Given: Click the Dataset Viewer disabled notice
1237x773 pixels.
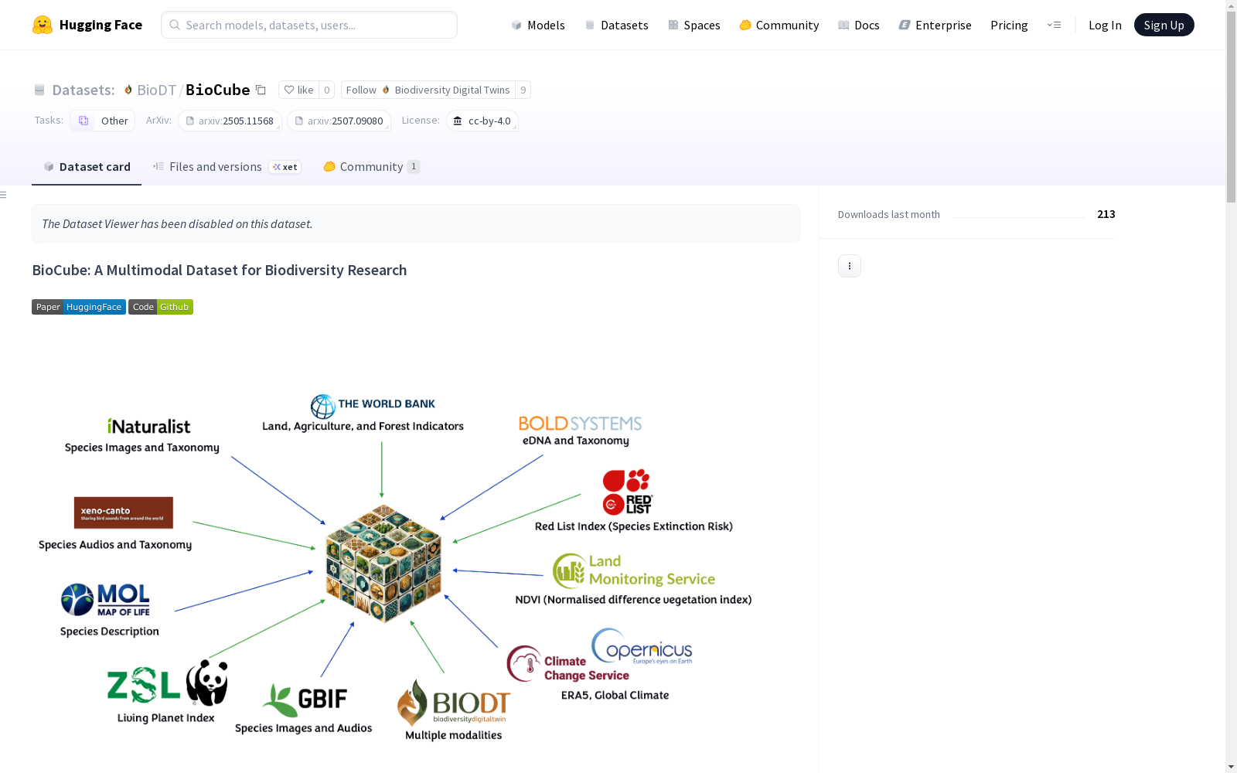Looking at the screenshot, I should coord(416,223).
